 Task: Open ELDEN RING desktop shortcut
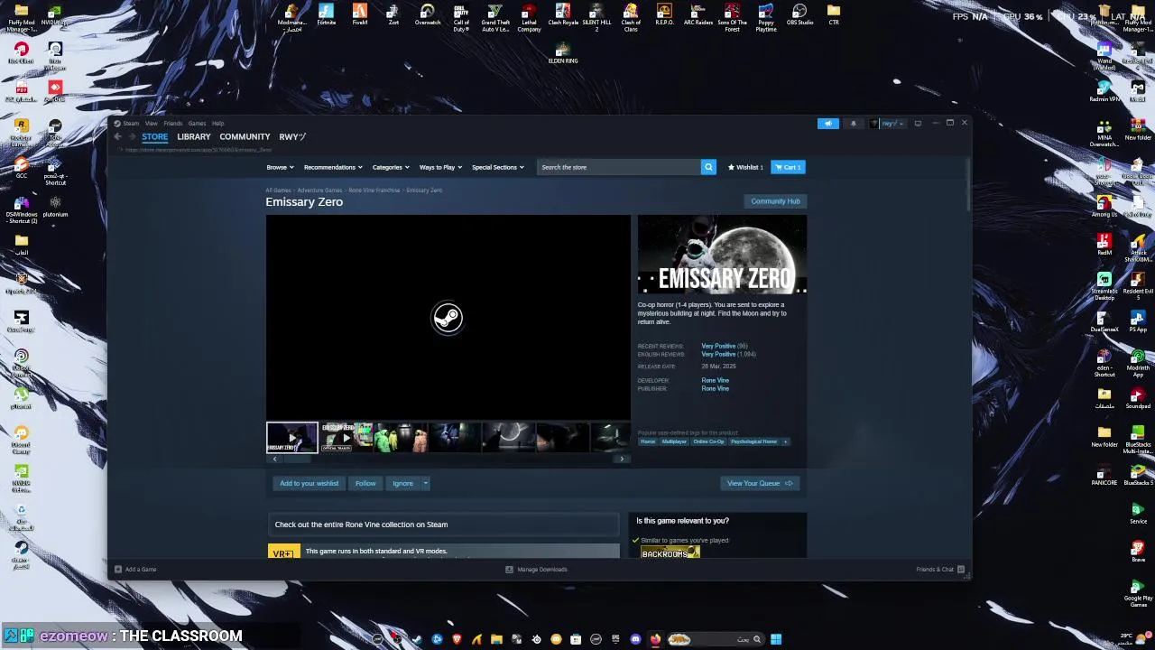tap(563, 53)
